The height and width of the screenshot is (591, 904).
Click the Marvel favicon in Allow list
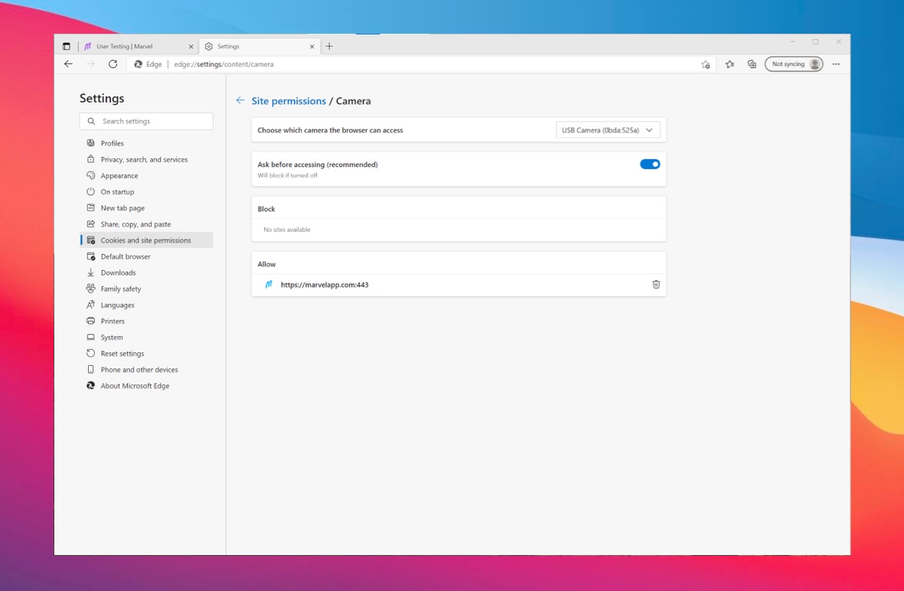click(269, 284)
